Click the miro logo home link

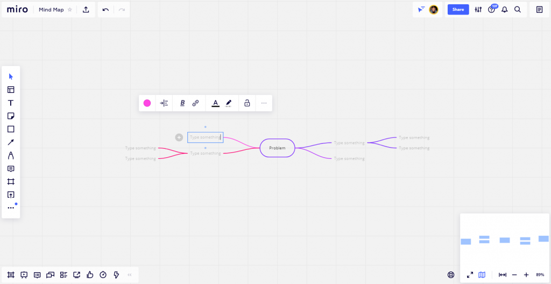point(17,10)
